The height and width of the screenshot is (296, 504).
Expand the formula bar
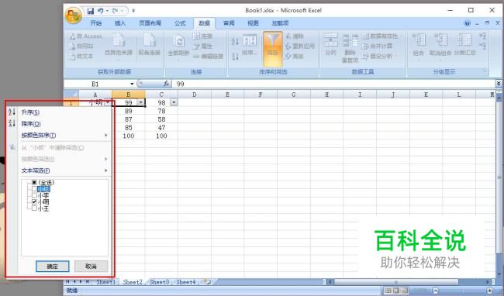click(x=499, y=84)
